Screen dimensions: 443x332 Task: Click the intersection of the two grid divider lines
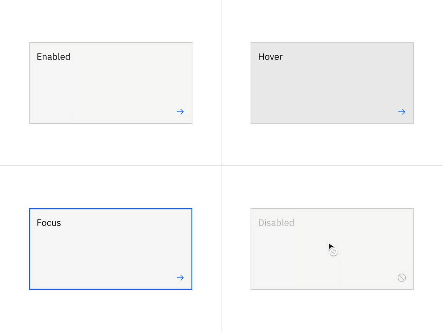pyautogui.click(x=222, y=166)
